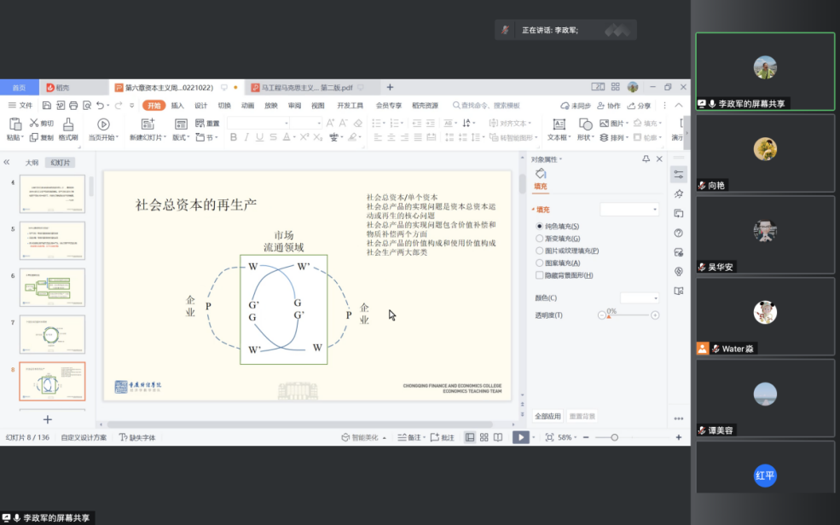Switch to slide sorter view icon

tap(484, 437)
